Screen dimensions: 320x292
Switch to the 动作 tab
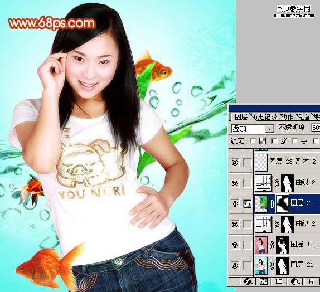click(x=287, y=117)
